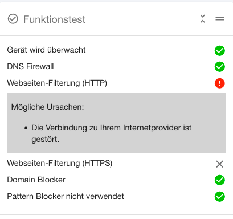
Task: Select the Funktionstest title text
Action: [x=54, y=19]
